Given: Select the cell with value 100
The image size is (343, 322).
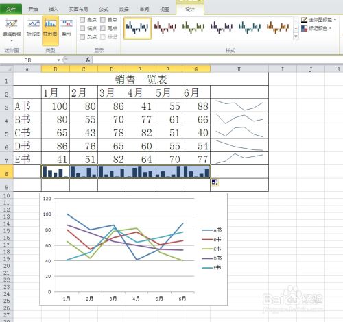Looking at the screenshot, I should pyautogui.click(x=56, y=106).
